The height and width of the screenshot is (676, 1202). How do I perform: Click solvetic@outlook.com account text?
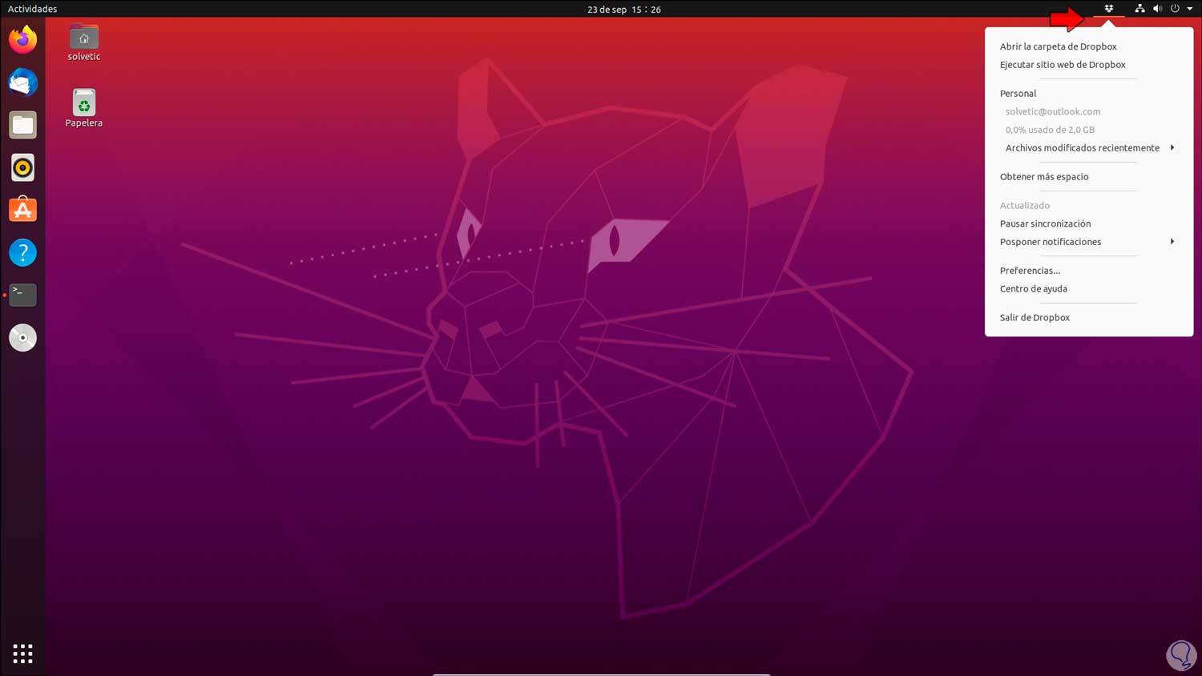pos(1053,112)
